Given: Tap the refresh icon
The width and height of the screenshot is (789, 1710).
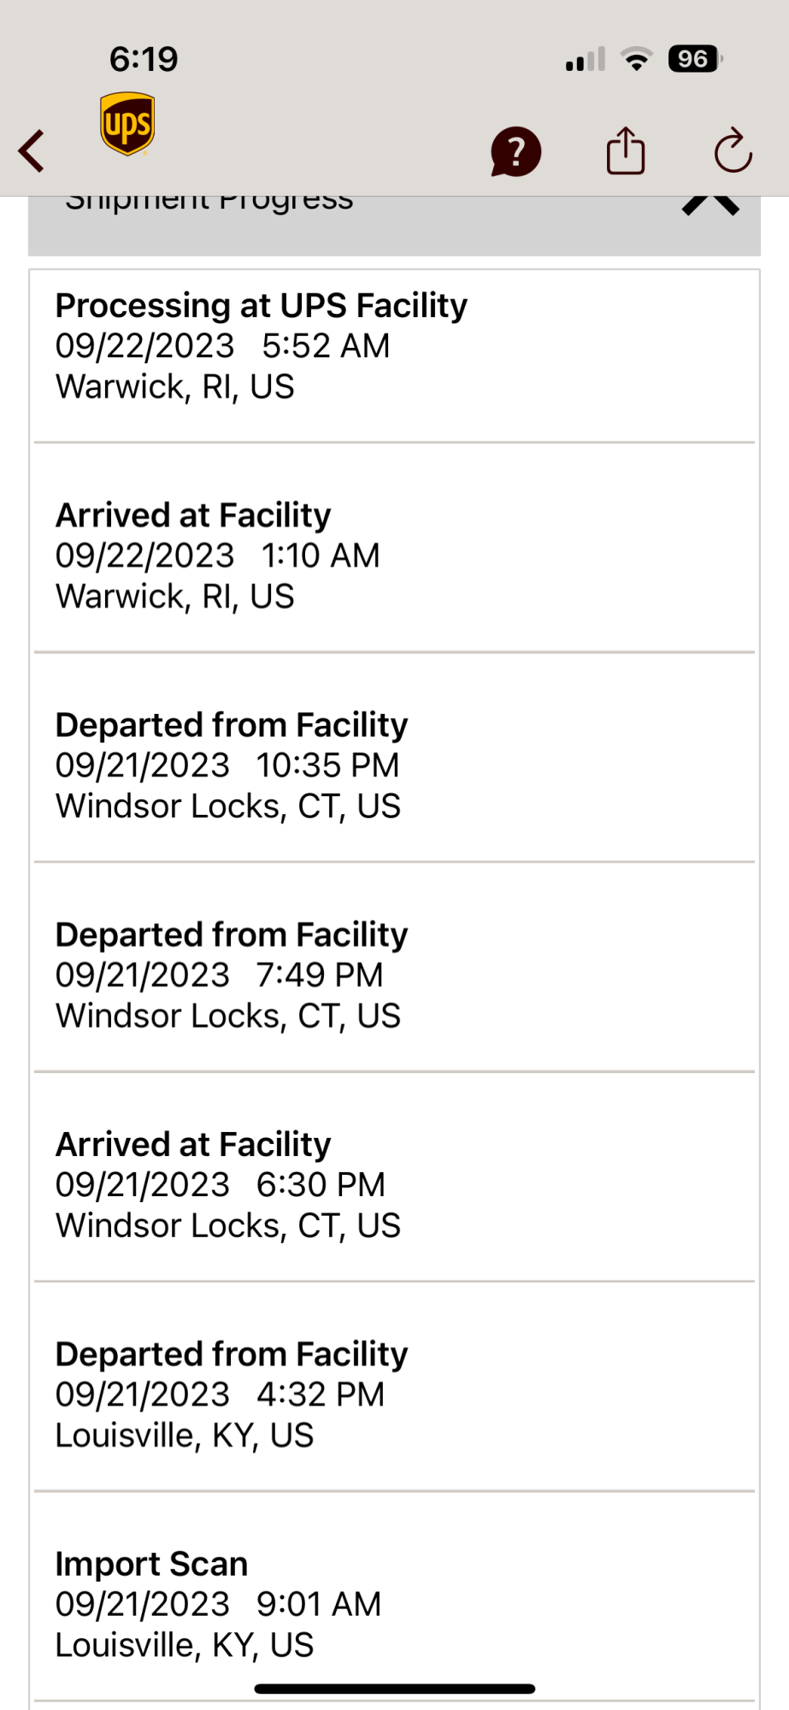Looking at the screenshot, I should click(x=733, y=150).
